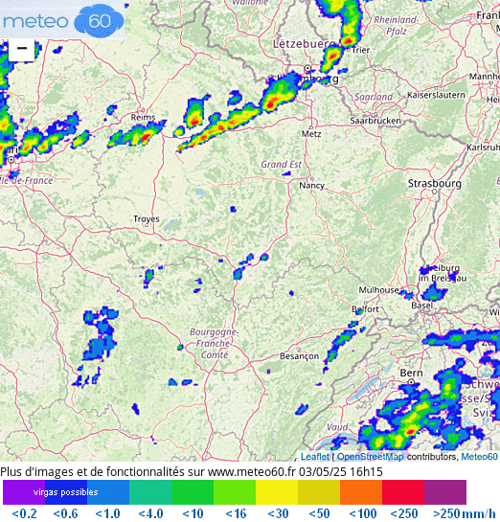The width and height of the screenshot is (500, 522).
Task: Open the Leaflet attribution link
Action: click(x=315, y=457)
